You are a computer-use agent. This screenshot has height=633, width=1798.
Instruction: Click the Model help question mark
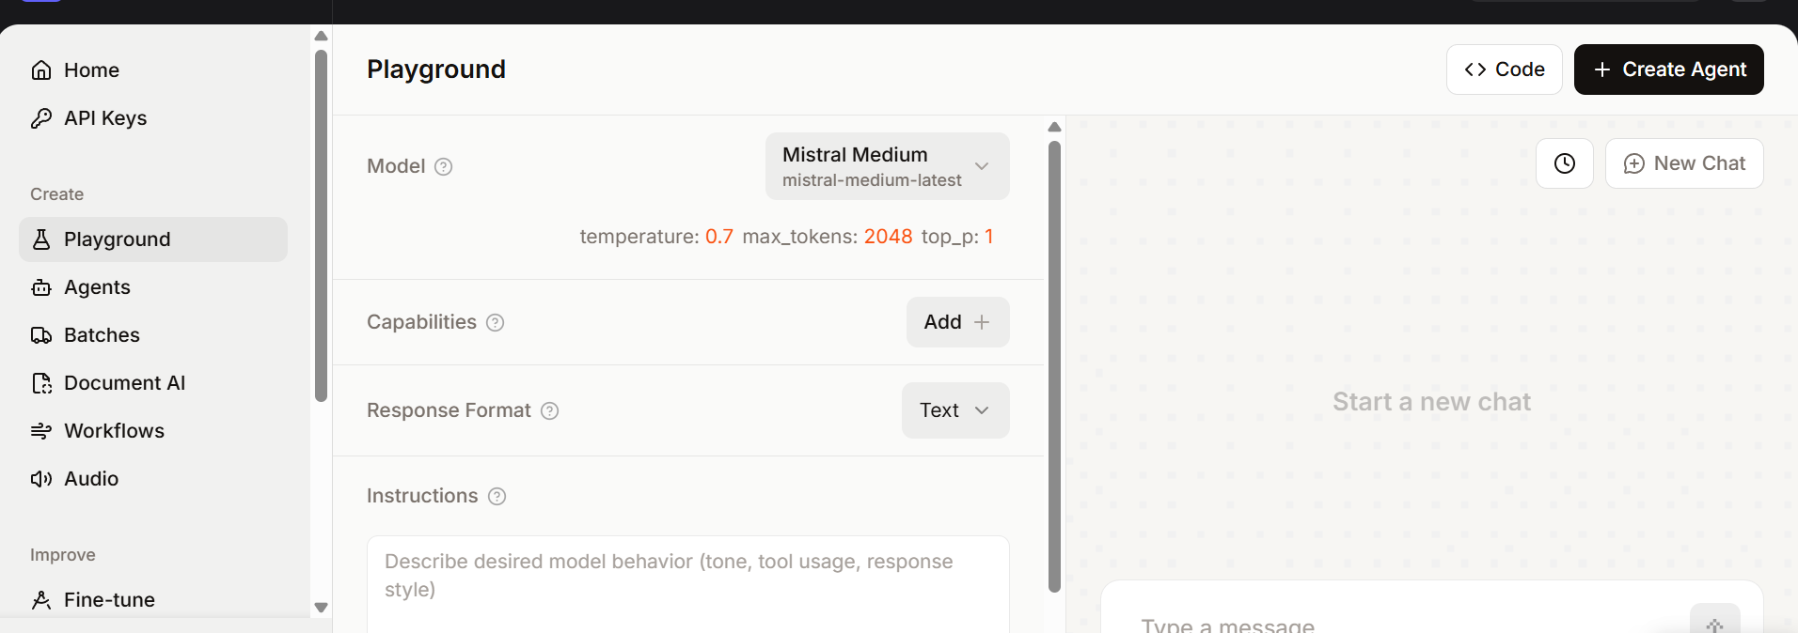tap(444, 166)
